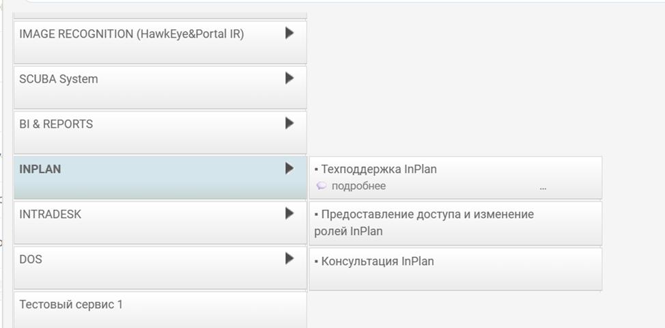The height and width of the screenshot is (328, 665).
Task: Click the подробнее details link
Action: coord(358,186)
